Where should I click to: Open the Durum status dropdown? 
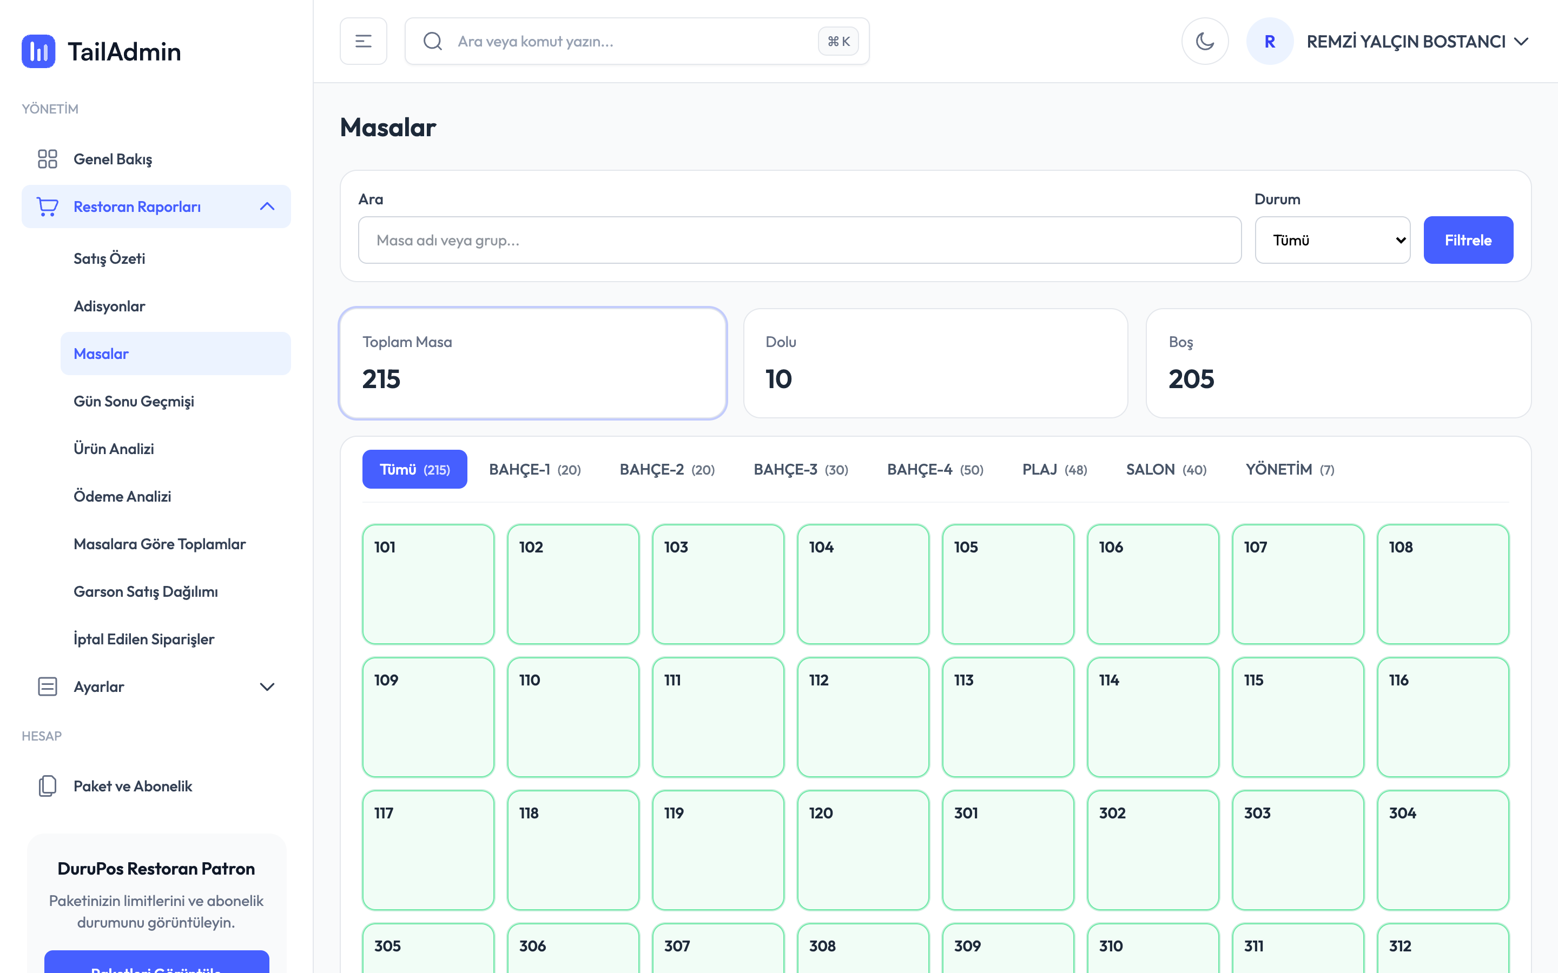click(1332, 240)
